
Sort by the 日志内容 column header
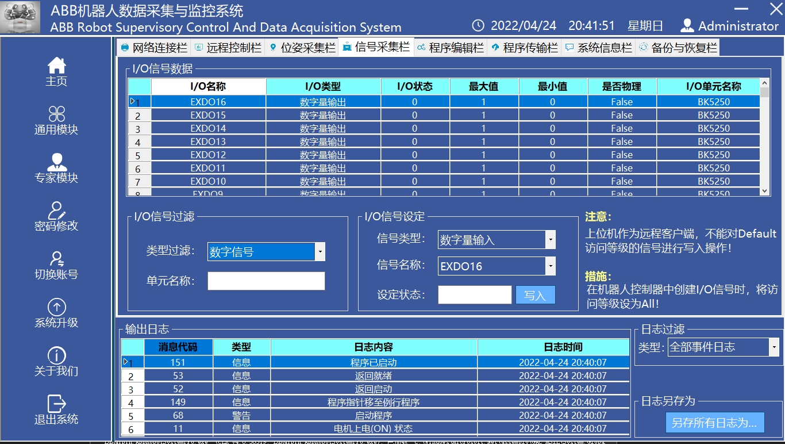374,347
